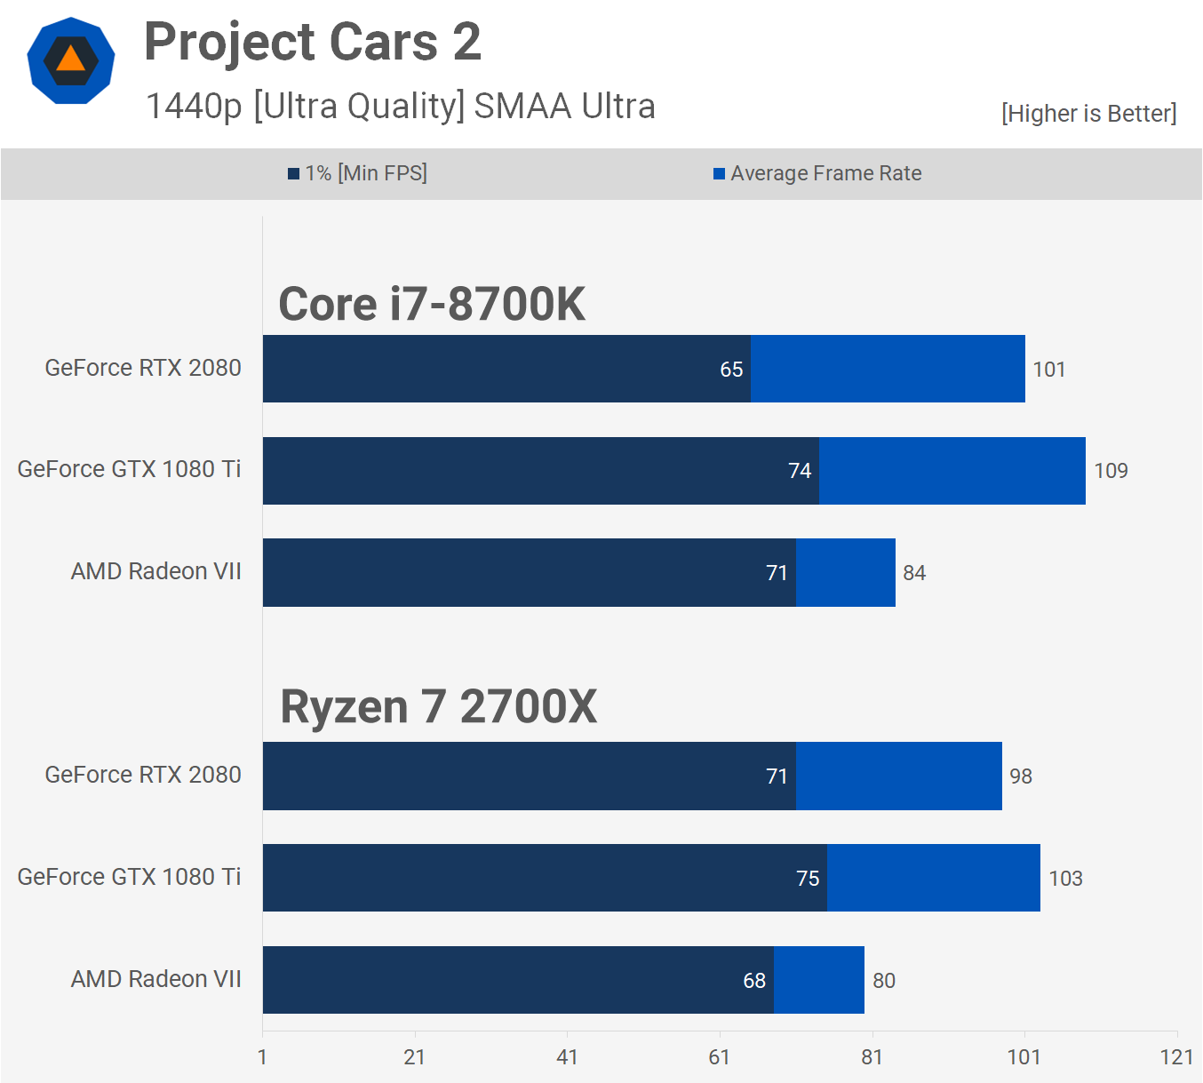
Task: Click the bright blue Average Frame Rate legend swatch
Action: (719, 174)
